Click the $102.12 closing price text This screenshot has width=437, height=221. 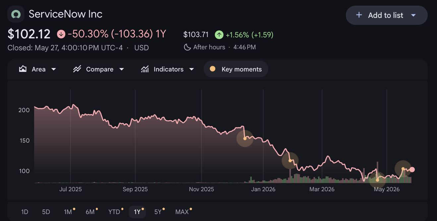click(x=29, y=34)
